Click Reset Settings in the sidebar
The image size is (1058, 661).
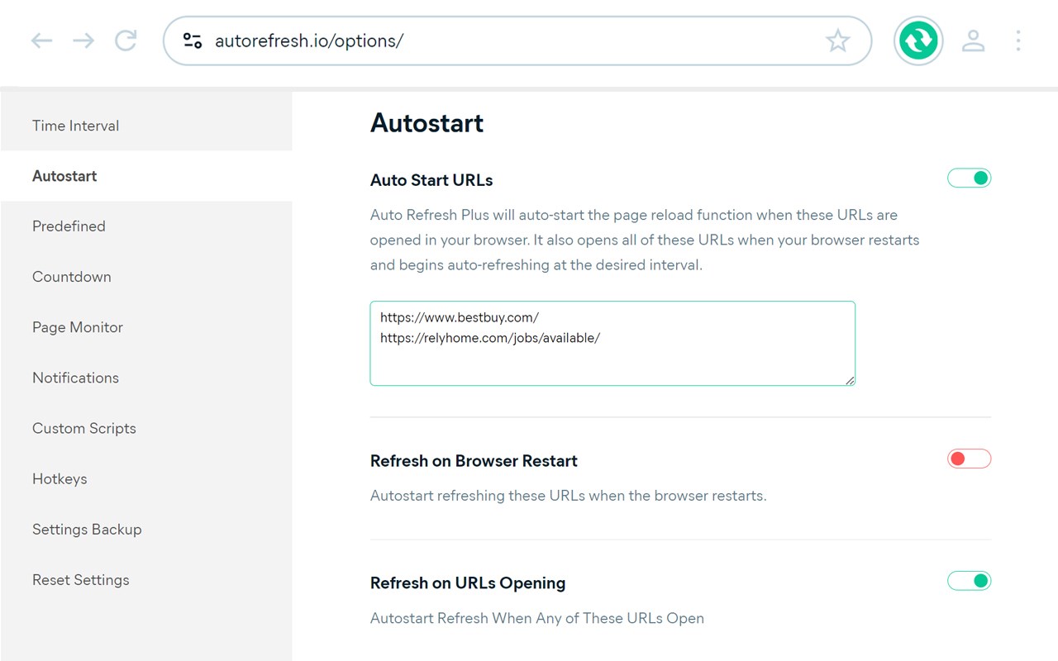tap(81, 580)
